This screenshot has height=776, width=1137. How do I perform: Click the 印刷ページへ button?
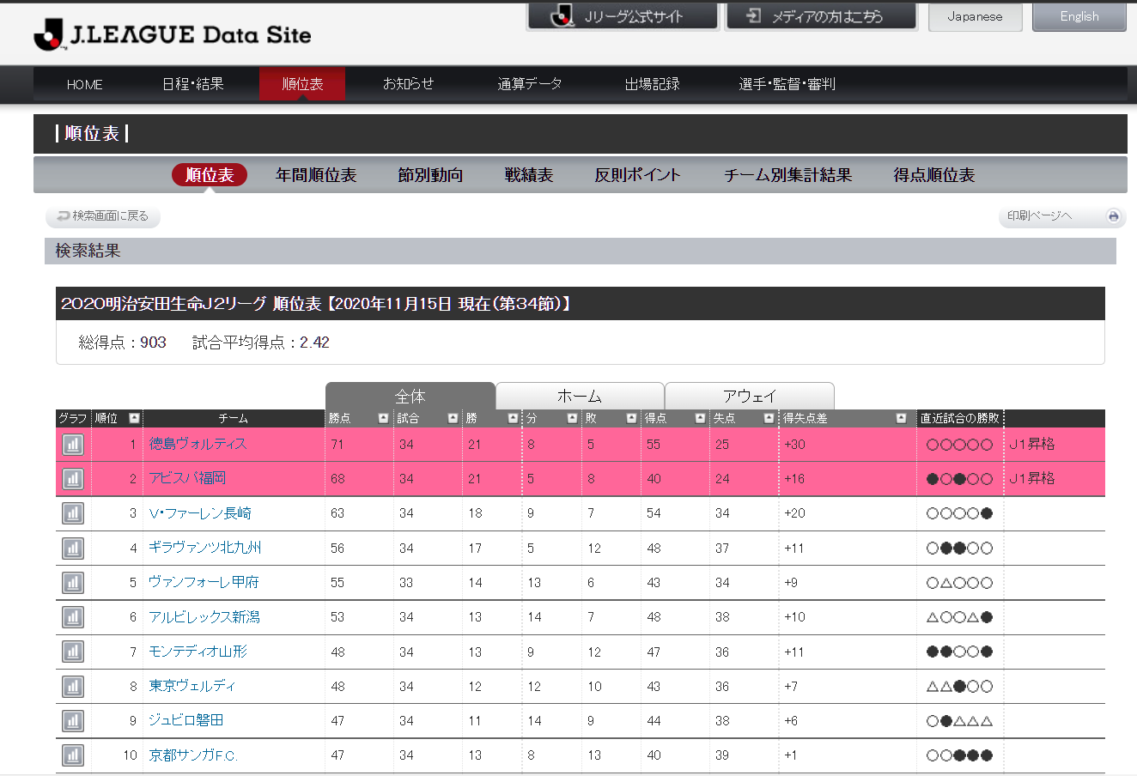(x=1061, y=216)
